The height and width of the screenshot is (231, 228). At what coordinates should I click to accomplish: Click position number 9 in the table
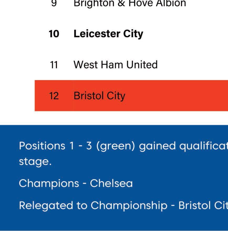[x=54, y=3]
